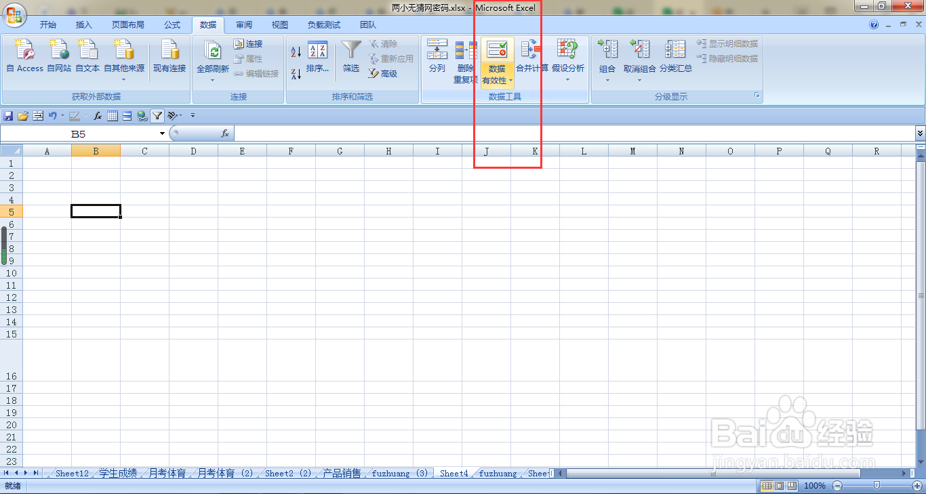Open Excel Help question mark icon
The height and width of the screenshot is (494, 926).
click(x=874, y=24)
